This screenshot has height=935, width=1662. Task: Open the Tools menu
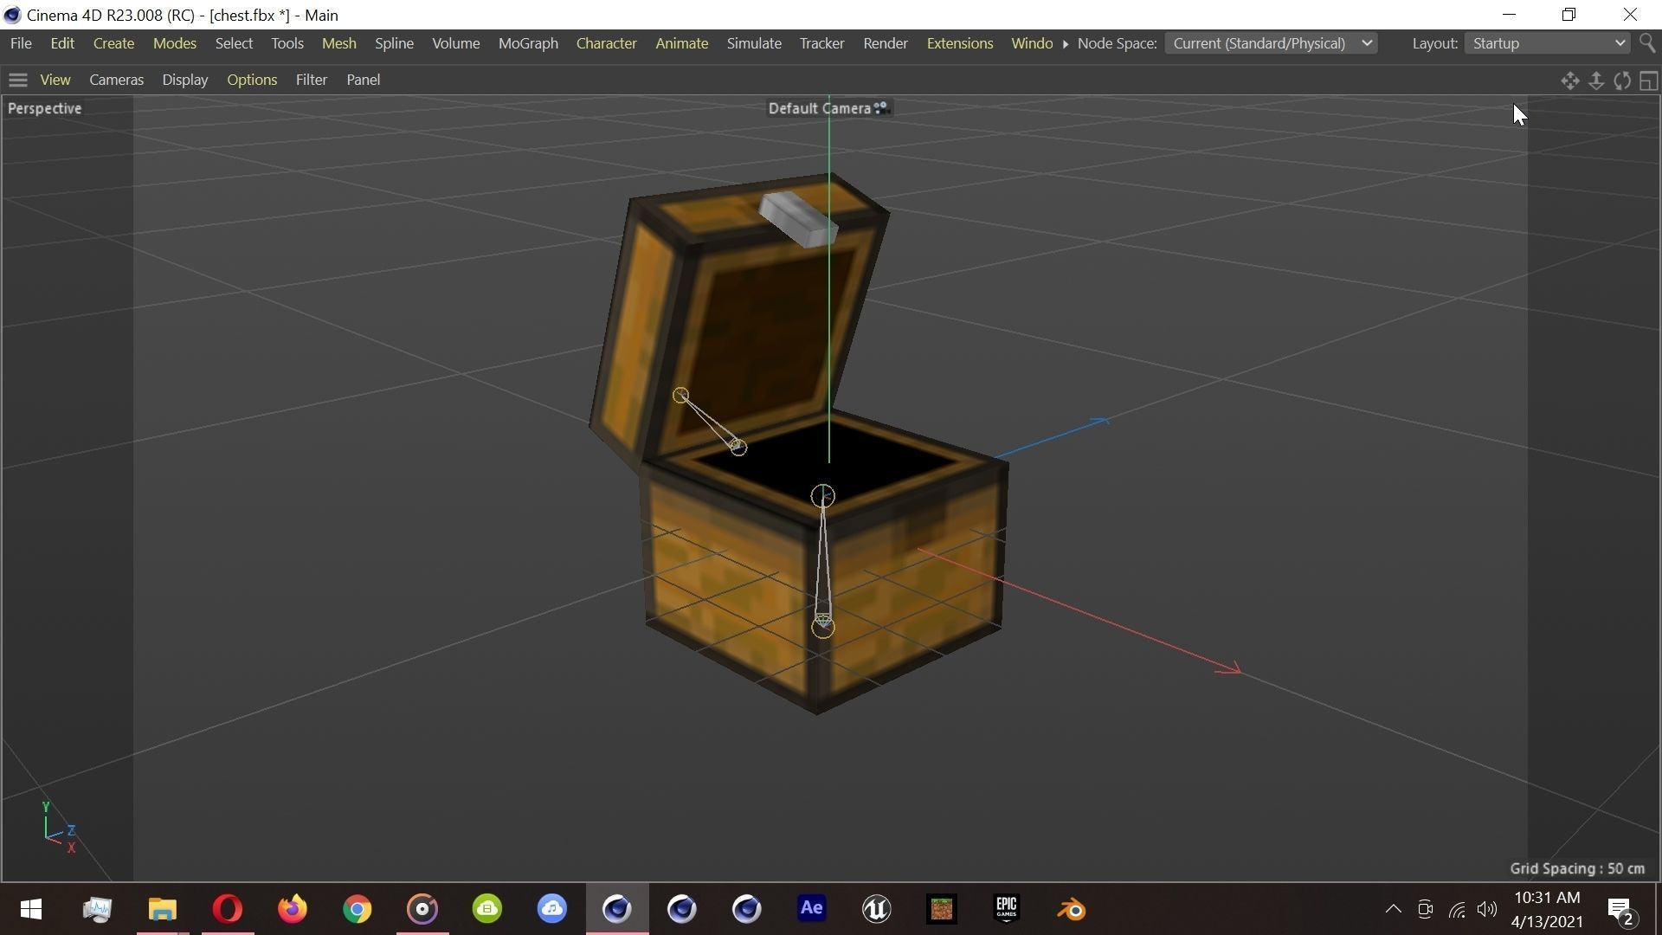(287, 43)
